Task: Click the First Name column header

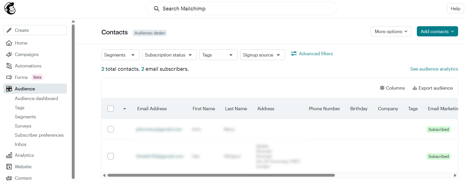Action: tap(204, 109)
